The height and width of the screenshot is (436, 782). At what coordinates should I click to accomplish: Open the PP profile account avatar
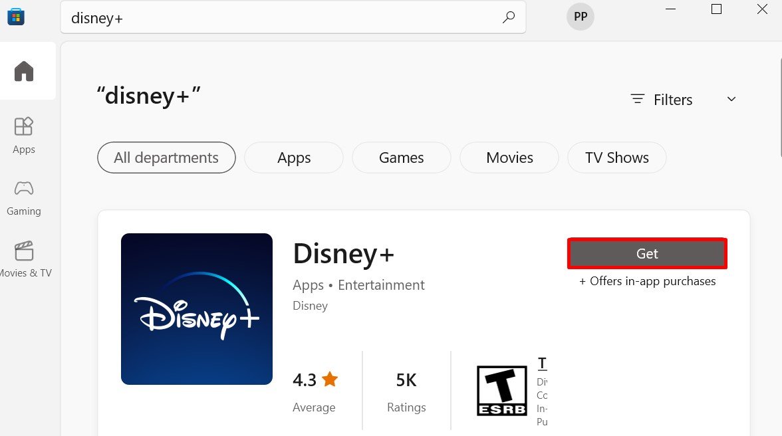tap(580, 17)
